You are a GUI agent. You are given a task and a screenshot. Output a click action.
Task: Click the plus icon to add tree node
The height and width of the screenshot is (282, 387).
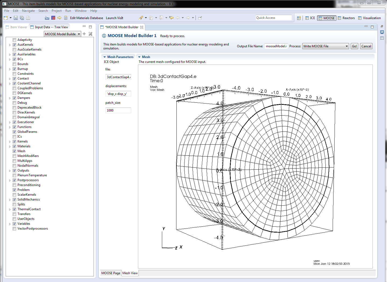point(84,34)
